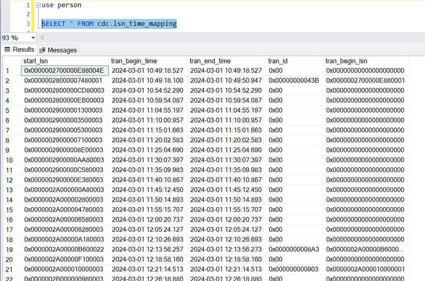
Task: Click line number 2 in the editor gutter
Action: [28, 14]
